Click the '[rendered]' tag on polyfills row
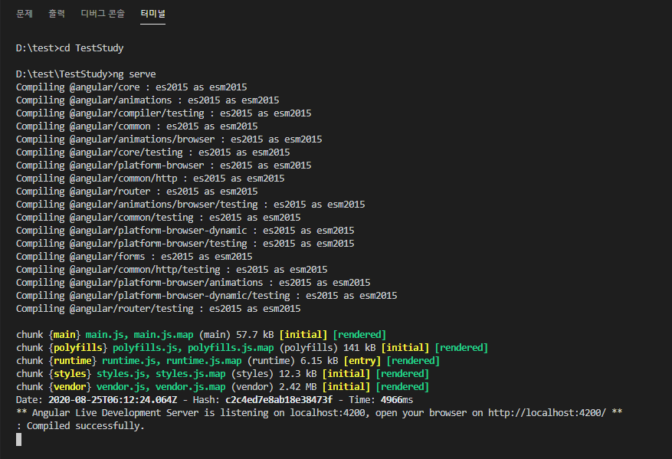672x459 pixels. pyautogui.click(x=461, y=348)
